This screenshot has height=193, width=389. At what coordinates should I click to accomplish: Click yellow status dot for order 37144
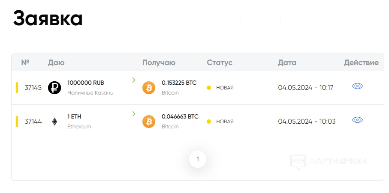tap(209, 122)
